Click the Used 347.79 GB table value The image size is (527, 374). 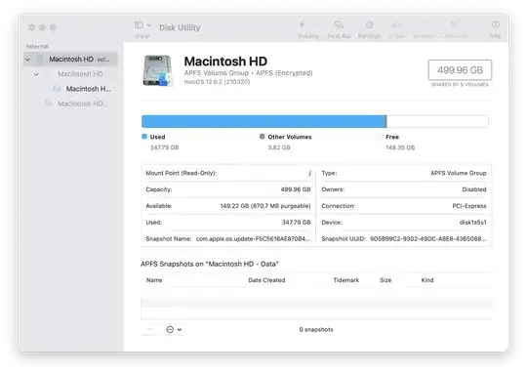[296, 223]
